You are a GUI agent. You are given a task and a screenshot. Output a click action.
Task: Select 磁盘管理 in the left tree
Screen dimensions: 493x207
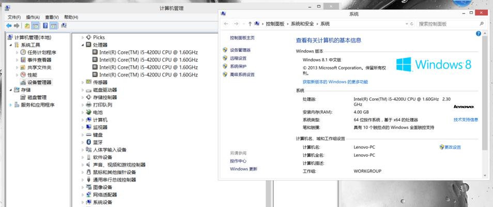coord(37,97)
